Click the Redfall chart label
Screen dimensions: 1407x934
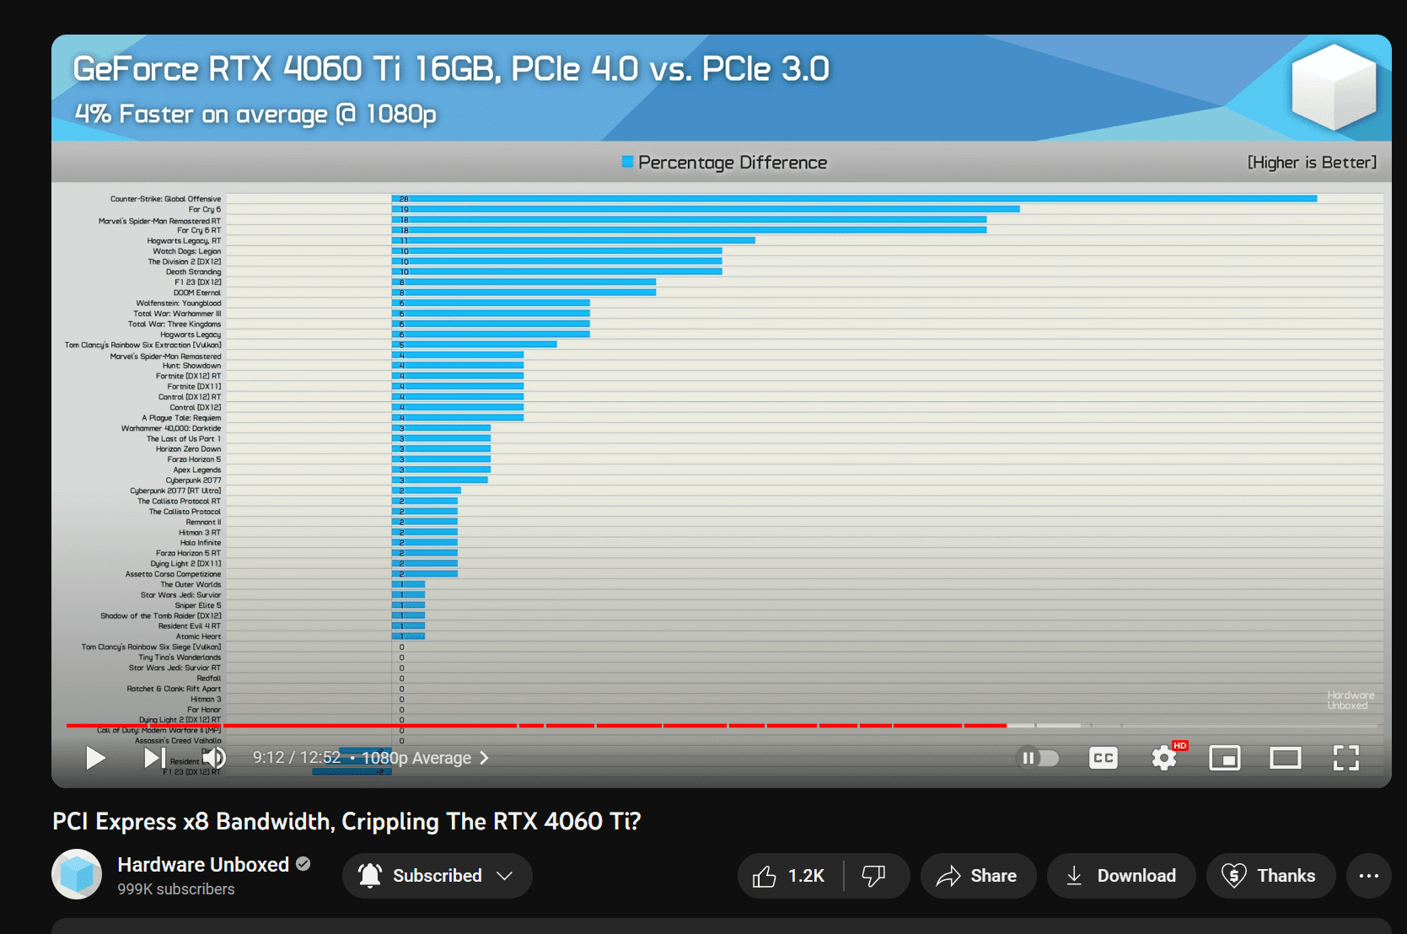209,679
